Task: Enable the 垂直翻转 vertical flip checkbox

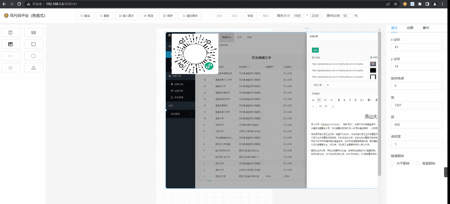Action: pos(419,163)
